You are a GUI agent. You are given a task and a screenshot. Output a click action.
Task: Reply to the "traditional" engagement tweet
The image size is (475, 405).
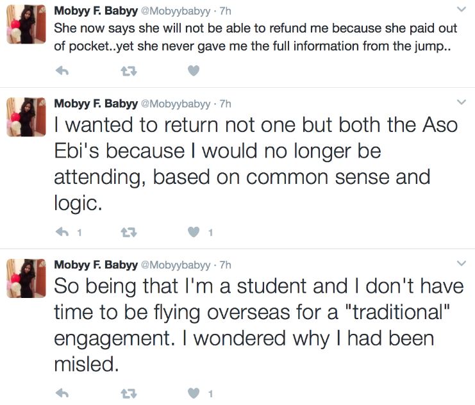click(x=62, y=393)
